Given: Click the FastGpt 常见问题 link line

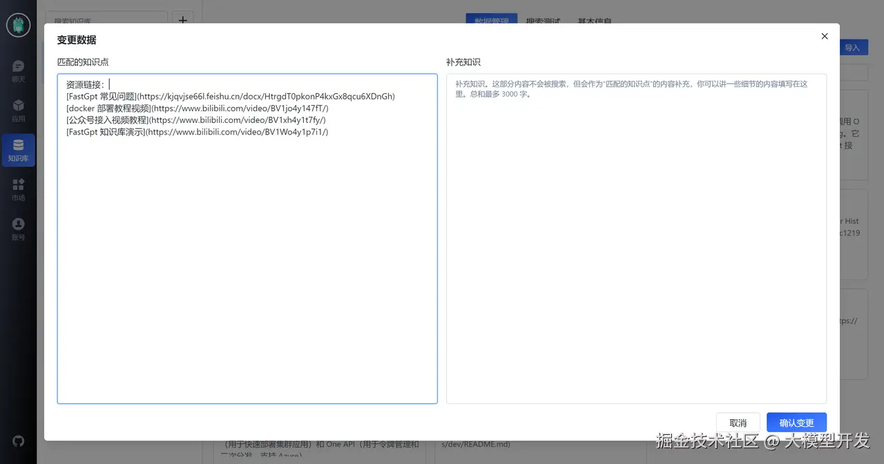Looking at the screenshot, I should pos(231,97).
